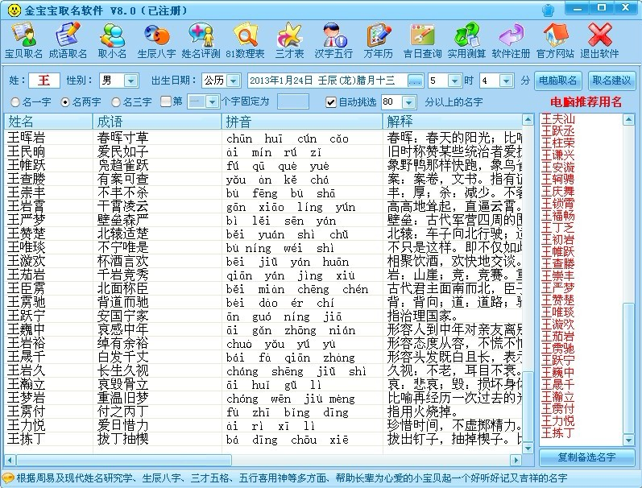Open the 万年历 perpetual calendar

(378, 40)
